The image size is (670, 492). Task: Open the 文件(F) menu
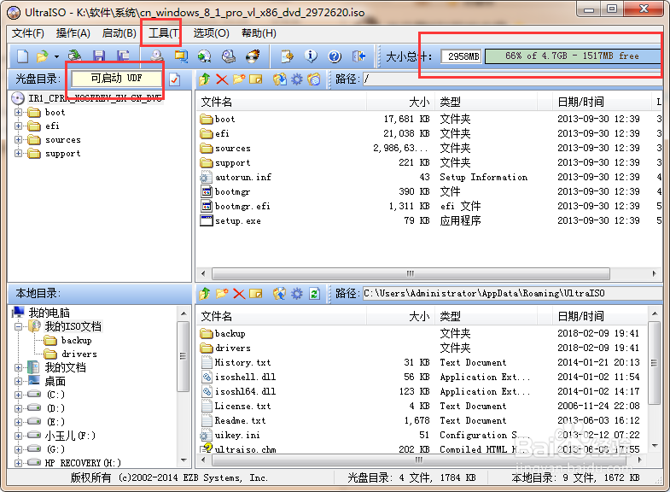(28, 33)
